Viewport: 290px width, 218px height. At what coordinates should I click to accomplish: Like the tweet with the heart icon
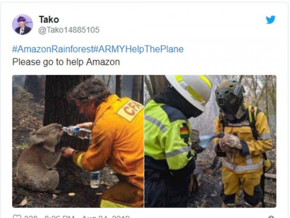coord(17,216)
